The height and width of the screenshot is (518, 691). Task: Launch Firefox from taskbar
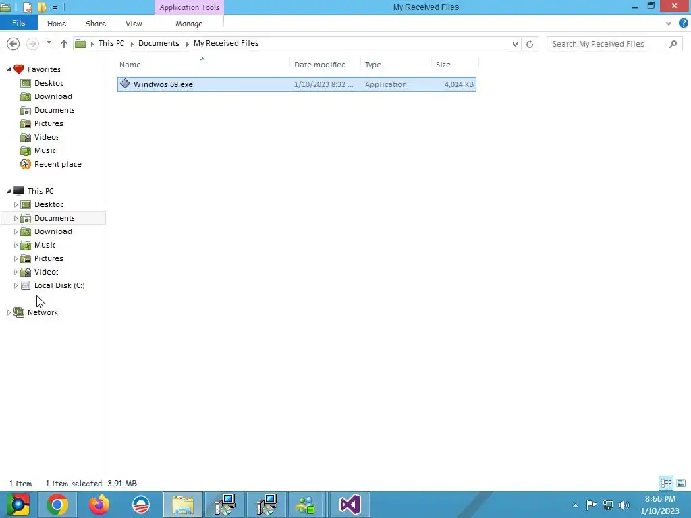[99, 505]
